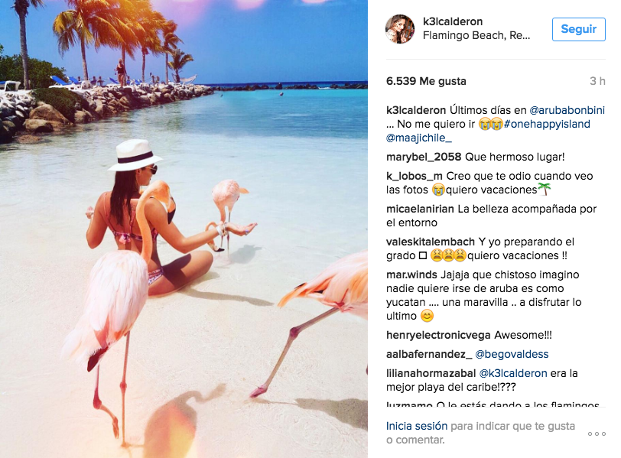The image size is (621, 458).
Task: View the 6.539 Me gusta likes list
Action: [426, 81]
